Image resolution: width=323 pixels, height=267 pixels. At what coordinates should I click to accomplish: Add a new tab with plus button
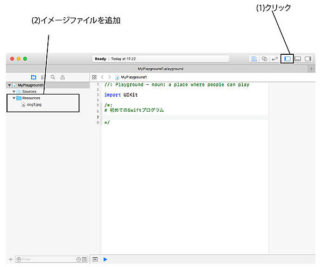point(312,69)
